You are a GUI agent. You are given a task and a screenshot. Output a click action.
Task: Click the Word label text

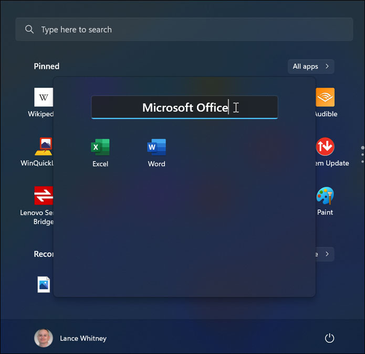pos(157,164)
